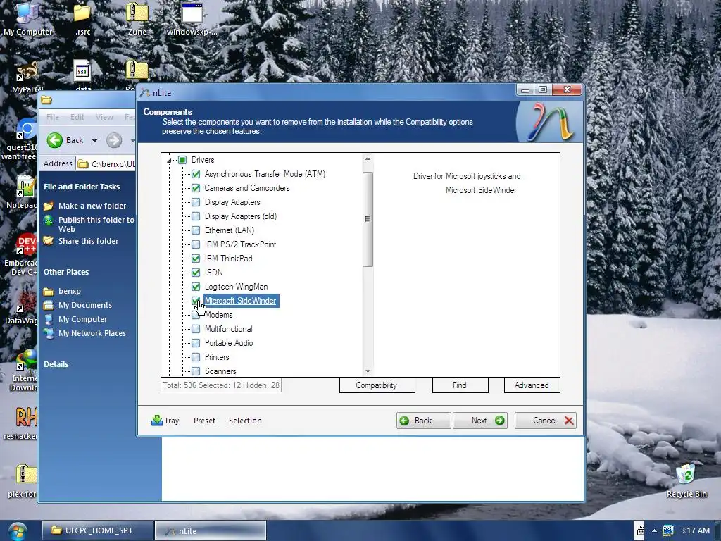This screenshot has width=721, height=541.
Task: Check Portable Audio checkbox
Action: coord(196,343)
